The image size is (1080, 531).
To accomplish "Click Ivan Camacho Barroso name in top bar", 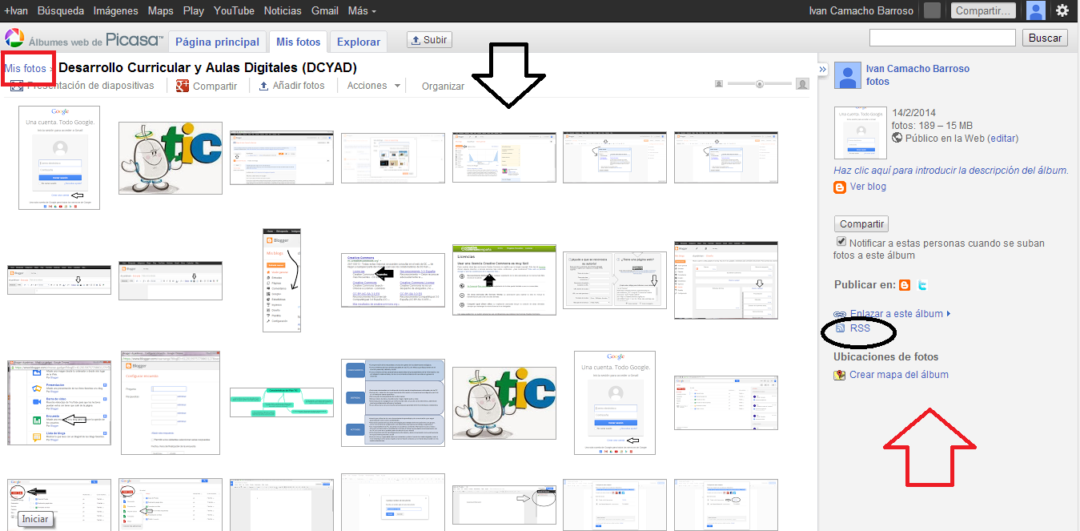I will tap(861, 10).
